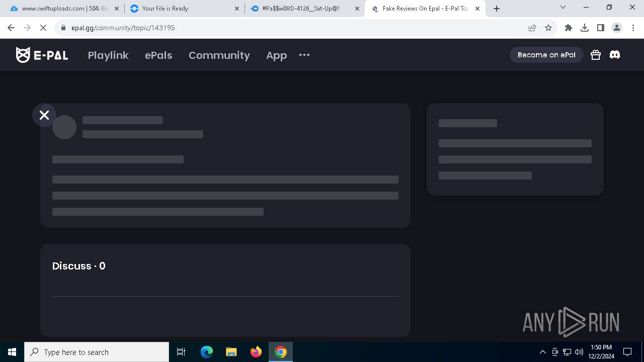Open the Discord icon link

point(615,55)
